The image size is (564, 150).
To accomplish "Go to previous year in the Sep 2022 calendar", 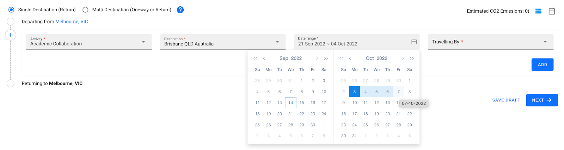I will pyautogui.click(x=256, y=58).
